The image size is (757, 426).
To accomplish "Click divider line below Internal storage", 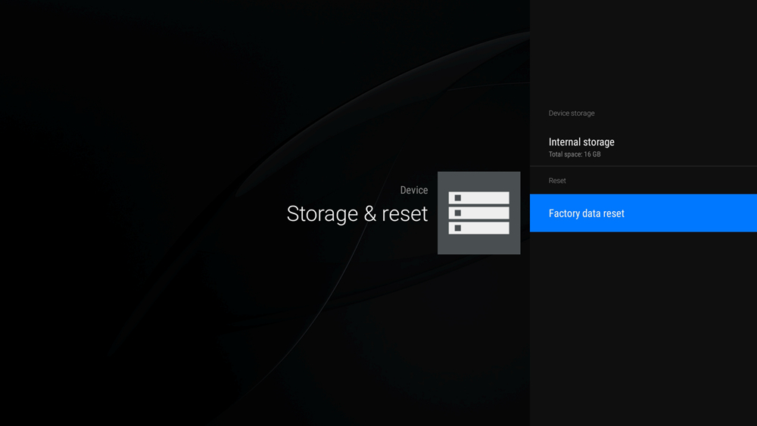I will click(643, 166).
